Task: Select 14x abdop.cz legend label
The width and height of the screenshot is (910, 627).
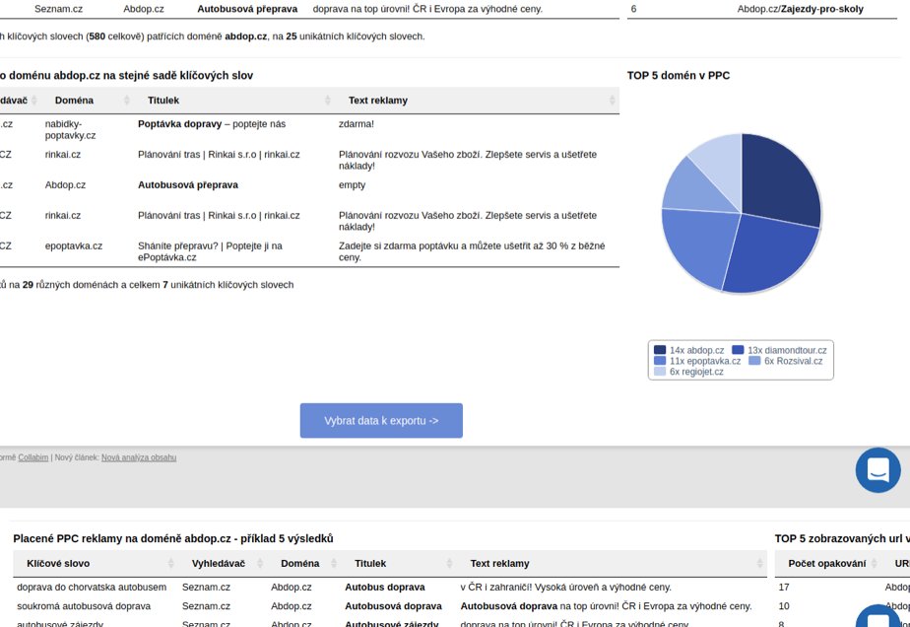Action: [696, 350]
